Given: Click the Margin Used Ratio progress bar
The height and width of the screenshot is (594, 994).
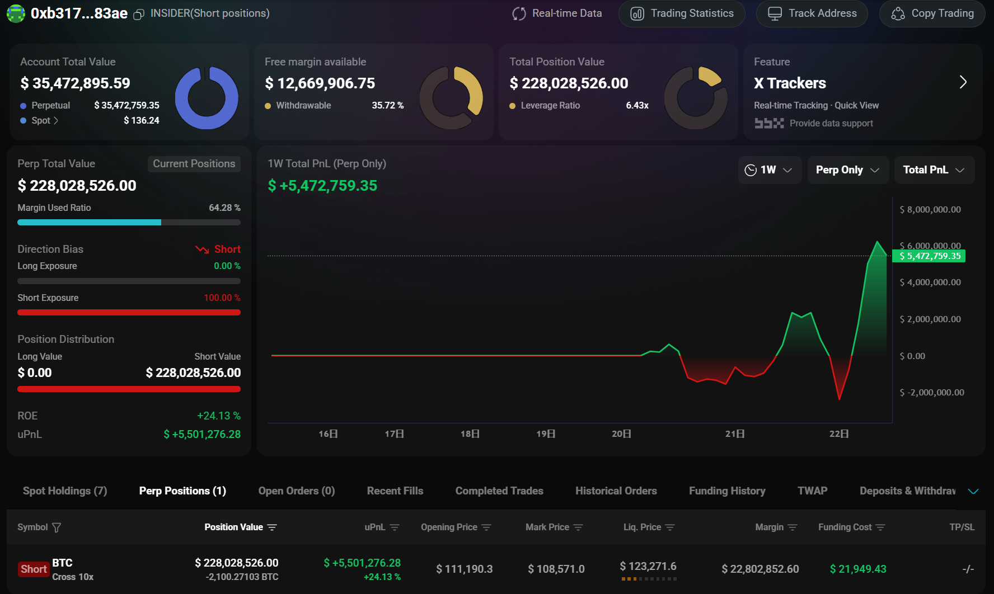Looking at the screenshot, I should pos(129,223).
